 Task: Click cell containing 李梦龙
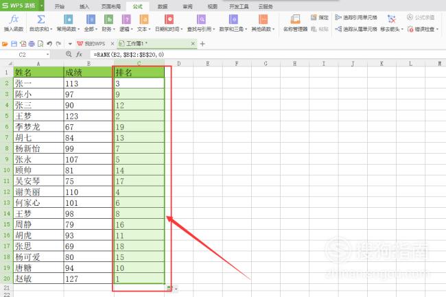point(38,126)
